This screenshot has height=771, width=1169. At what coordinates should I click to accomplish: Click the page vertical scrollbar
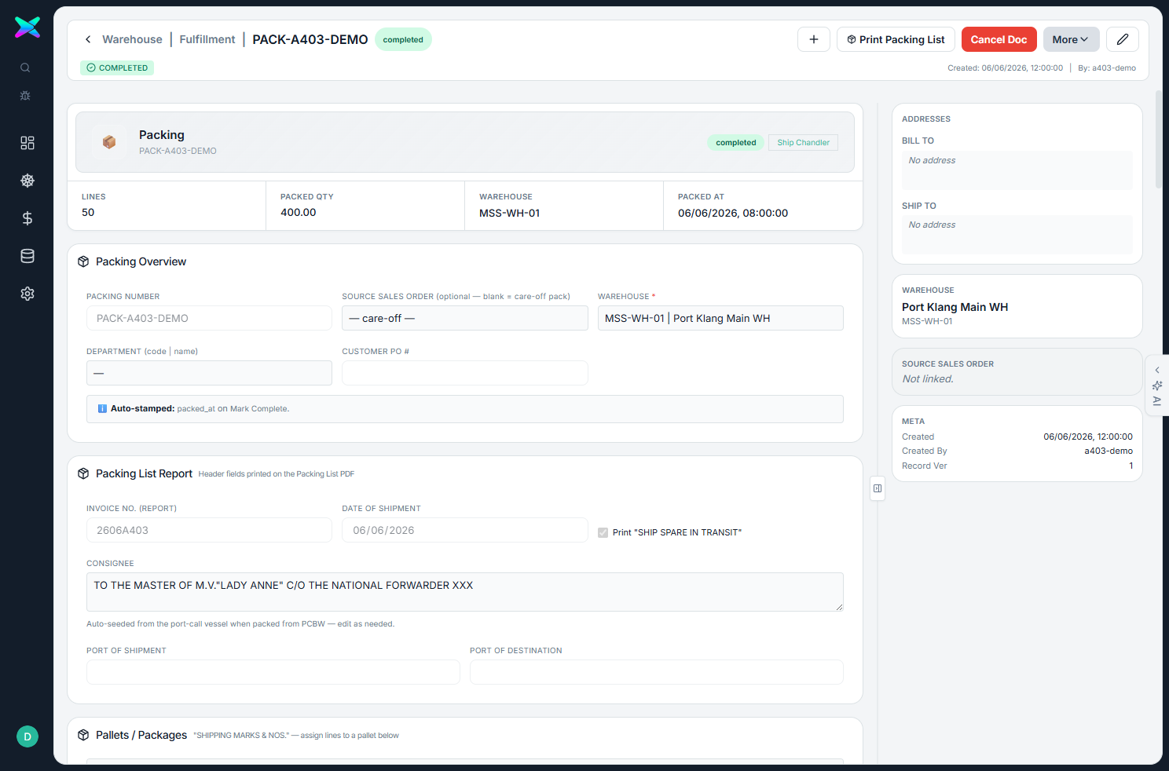coord(1158,139)
